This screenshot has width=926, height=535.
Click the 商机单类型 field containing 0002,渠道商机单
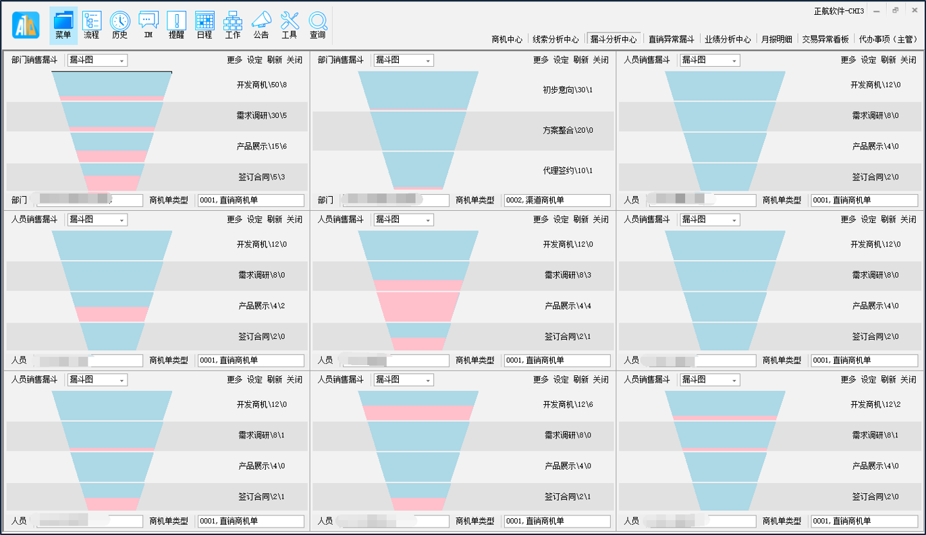pos(557,200)
